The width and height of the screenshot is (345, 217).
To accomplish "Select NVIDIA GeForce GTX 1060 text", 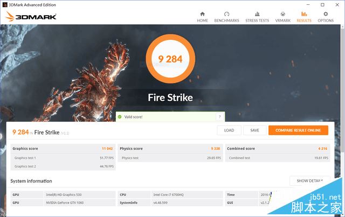I will tap(65, 202).
